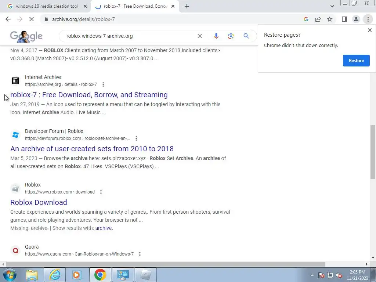Open options for Developer Forum result
Screen dimensions: 376x282
click(136, 138)
